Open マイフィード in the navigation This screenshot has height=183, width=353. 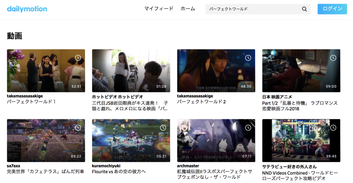159,9
